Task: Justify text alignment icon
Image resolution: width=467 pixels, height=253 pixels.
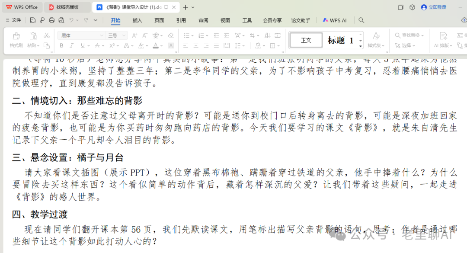Action: (x=216, y=45)
